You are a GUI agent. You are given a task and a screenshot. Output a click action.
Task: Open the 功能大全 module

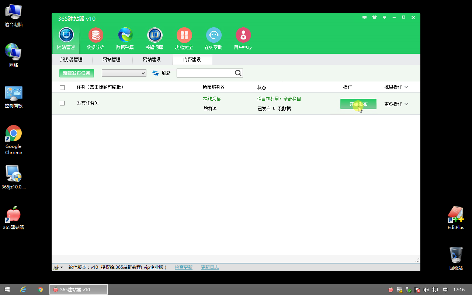click(x=184, y=39)
